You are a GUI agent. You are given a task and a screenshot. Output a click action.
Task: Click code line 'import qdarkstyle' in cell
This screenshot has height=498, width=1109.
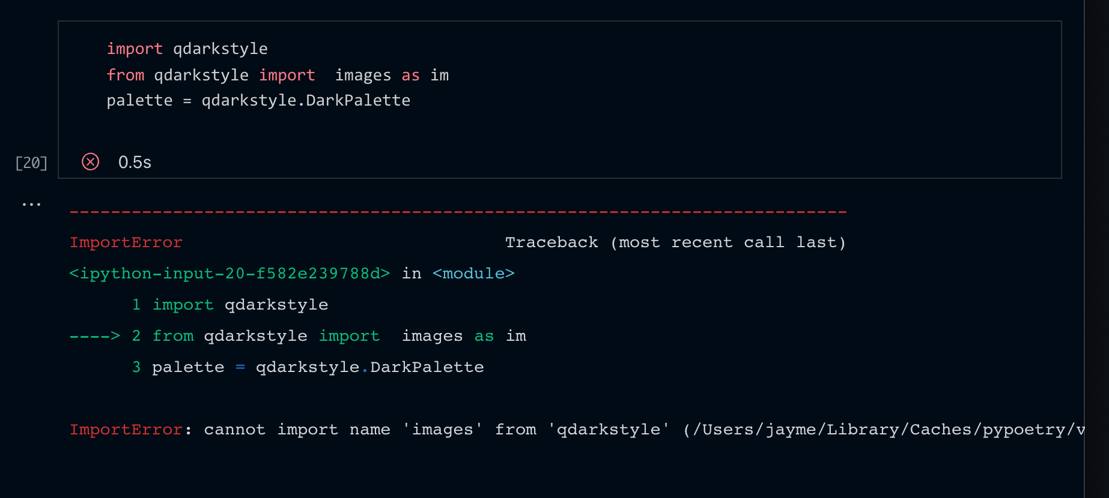point(187,49)
